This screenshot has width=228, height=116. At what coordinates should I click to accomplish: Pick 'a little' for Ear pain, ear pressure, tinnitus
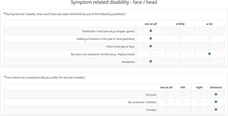coord(180,54)
